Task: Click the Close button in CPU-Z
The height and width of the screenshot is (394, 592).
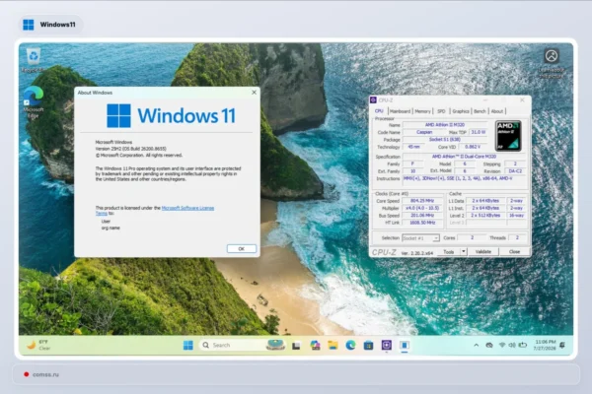Action: (x=515, y=252)
